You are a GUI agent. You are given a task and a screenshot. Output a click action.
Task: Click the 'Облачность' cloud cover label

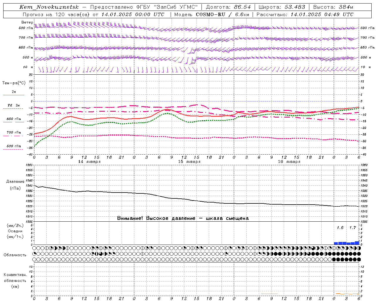click(15, 255)
